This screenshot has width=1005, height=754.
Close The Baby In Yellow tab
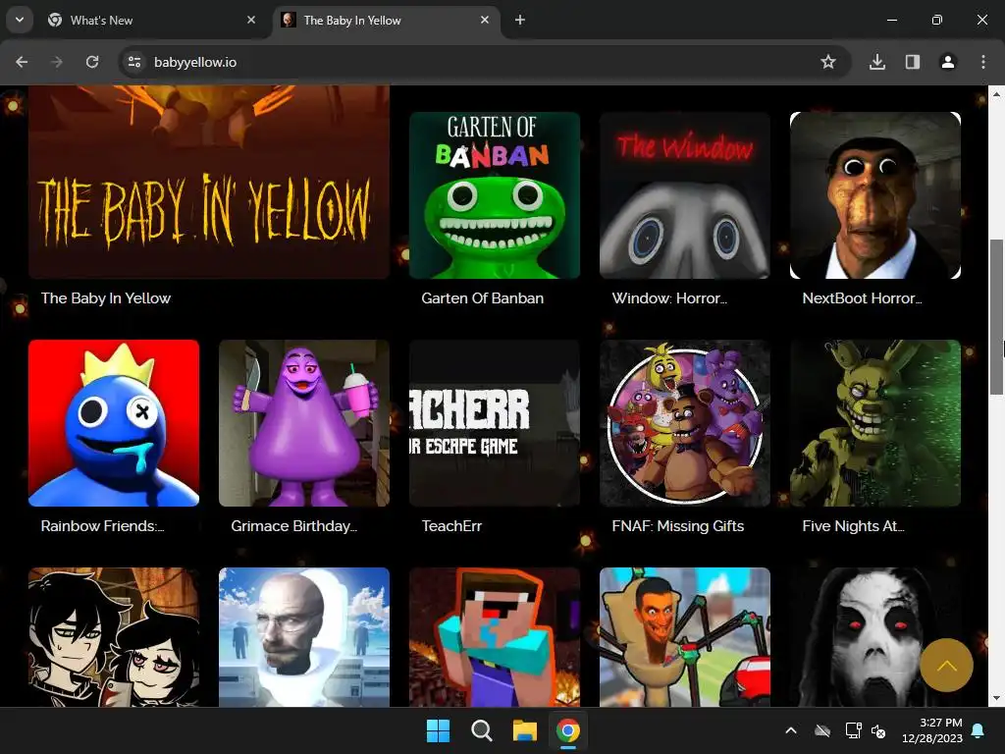coord(485,20)
